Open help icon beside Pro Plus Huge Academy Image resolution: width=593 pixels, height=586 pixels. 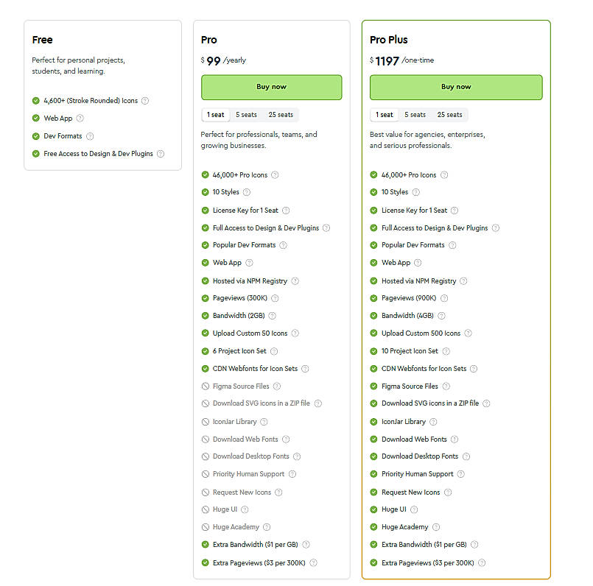(436, 527)
